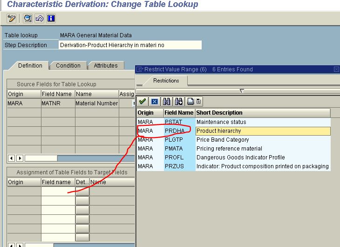Image resolution: width=340 pixels, height=247 pixels.
Task: Click Field name header in assignment table
Action: click(x=58, y=182)
